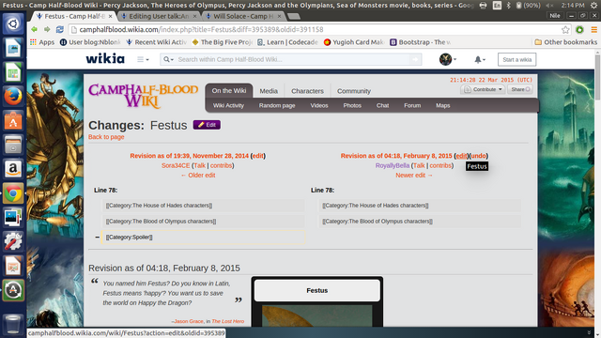Click the volume indicator in top panel
601x338 pixels.
click(x=548, y=5)
